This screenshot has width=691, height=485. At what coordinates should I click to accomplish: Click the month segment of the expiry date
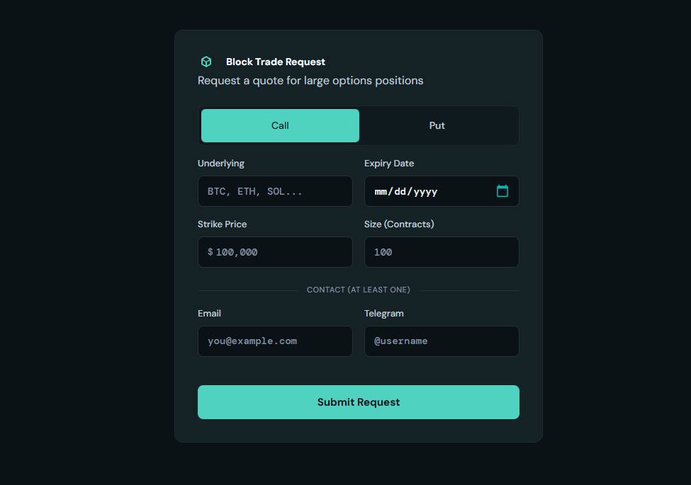coord(382,191)
